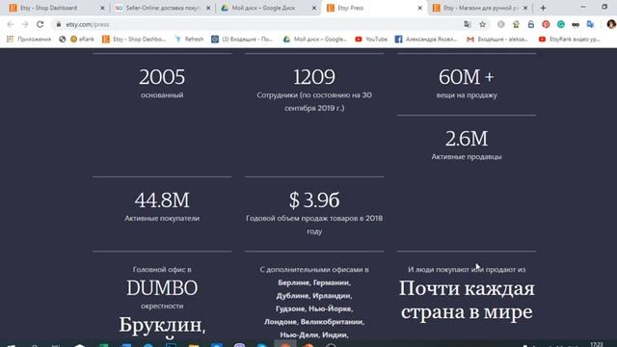
Task: Click the 'Дублине, Ирландии,' office line
Action: [314, 296]
